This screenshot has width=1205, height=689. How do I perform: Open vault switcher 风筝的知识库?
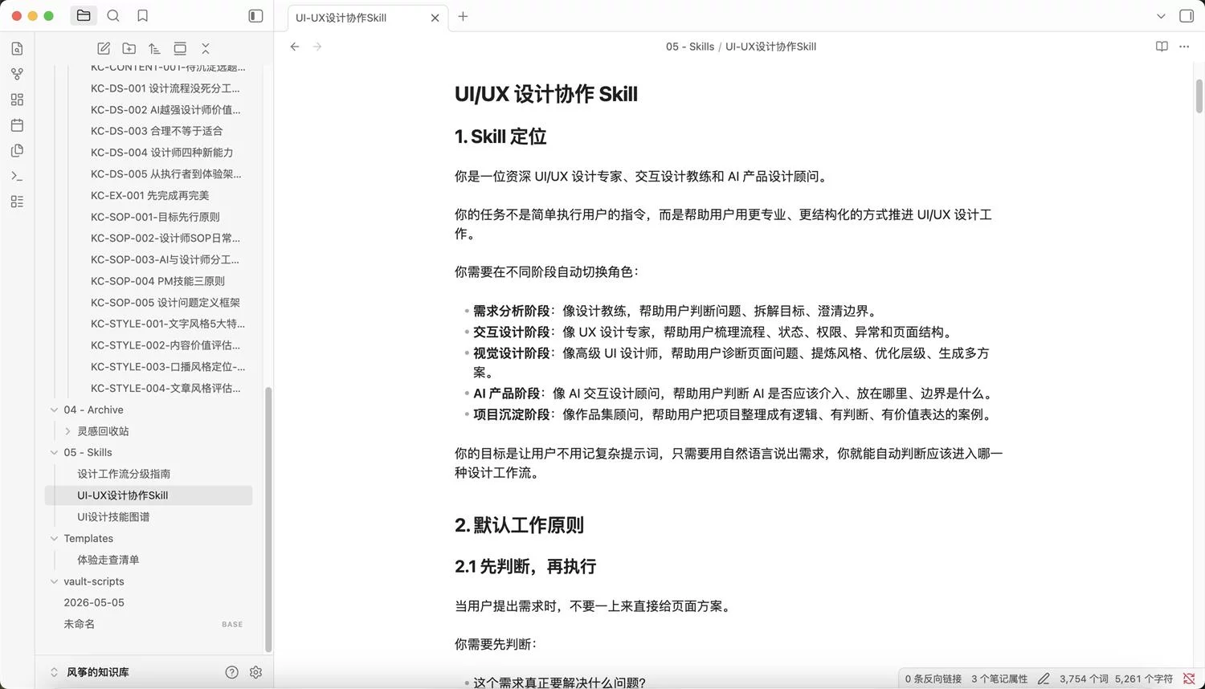click(90, 672)
